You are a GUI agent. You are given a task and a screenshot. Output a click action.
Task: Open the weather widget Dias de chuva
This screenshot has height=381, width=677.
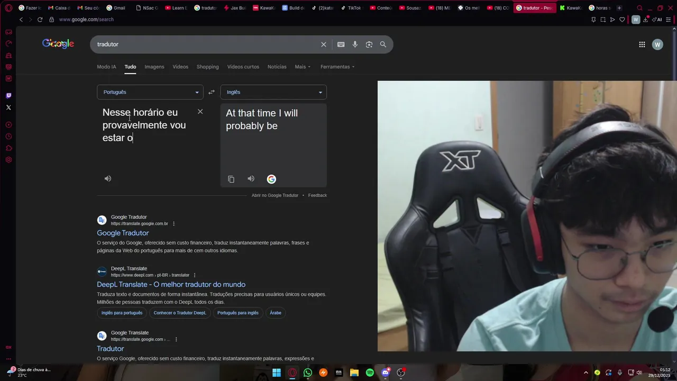point(29,373)
